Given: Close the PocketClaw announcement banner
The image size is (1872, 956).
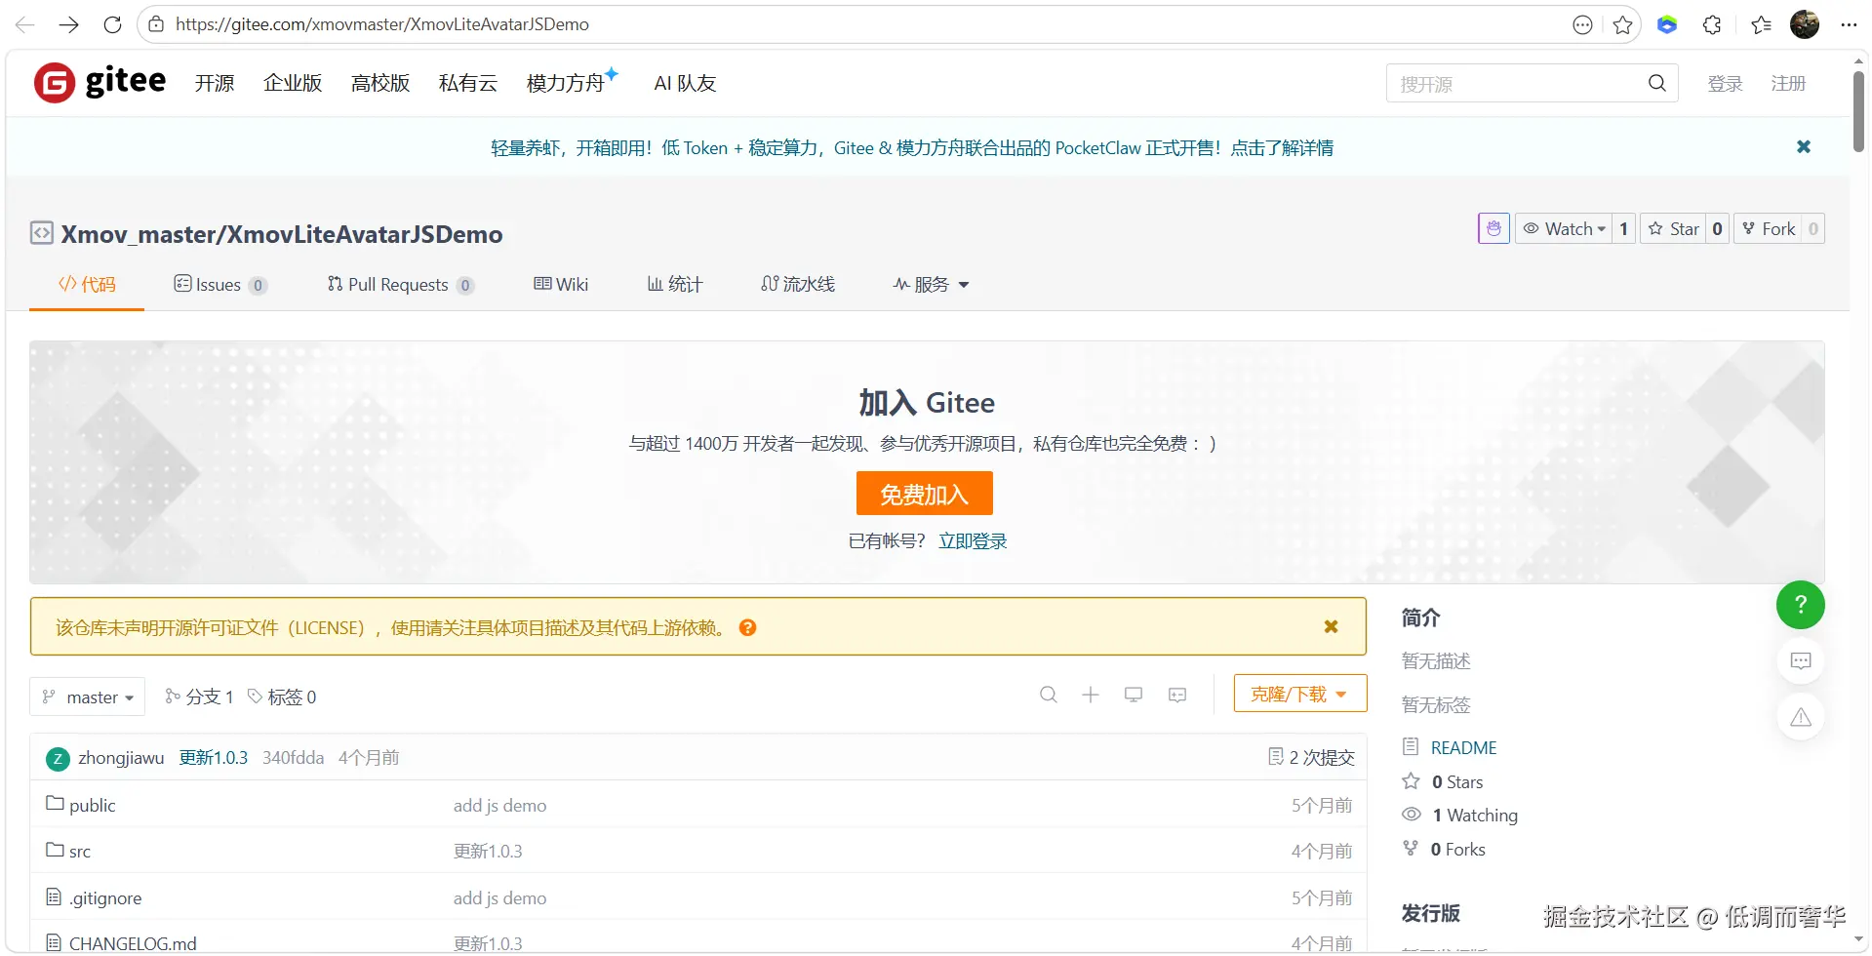Looking at the screenshot, I should tap(1804, 146).
